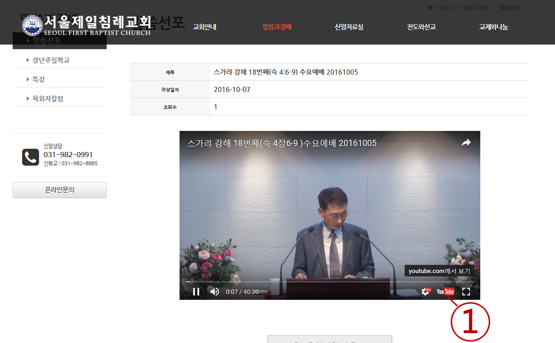Pause the sermon video
The width and height of the screenshot is (555, 343).
pos(196,291)
